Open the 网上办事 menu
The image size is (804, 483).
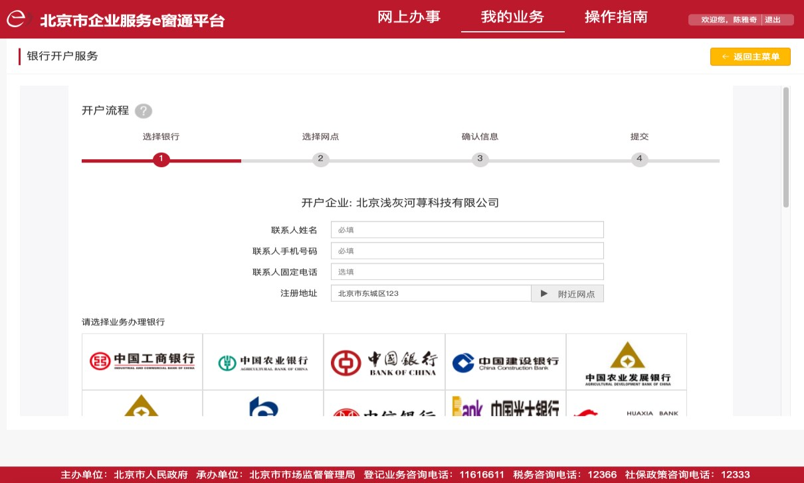[x=409, y=17]
